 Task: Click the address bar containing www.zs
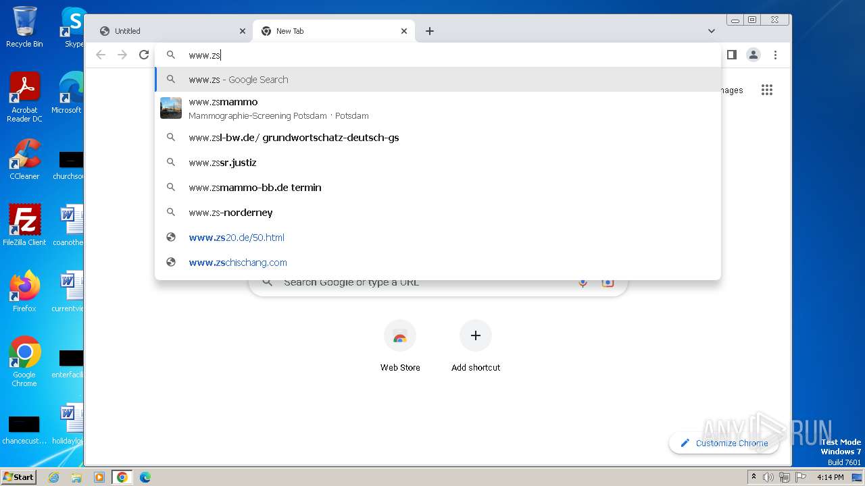tap(437, 55)
